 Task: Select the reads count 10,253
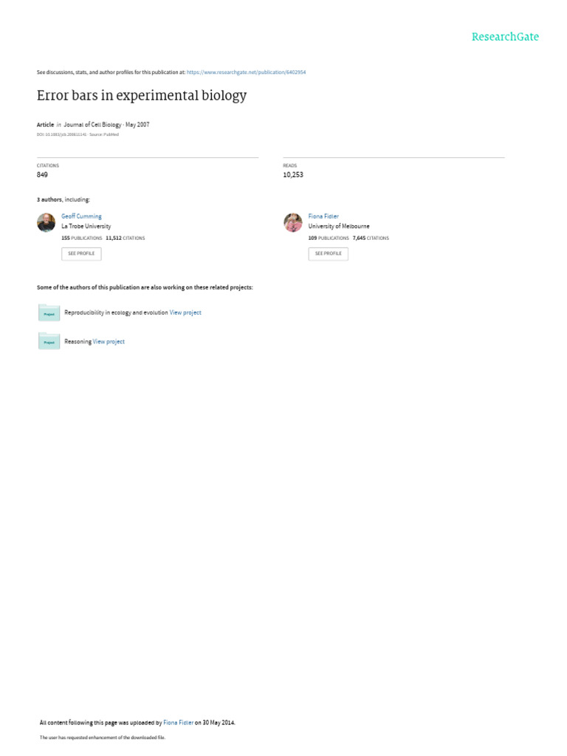click(x=293, y=175)
